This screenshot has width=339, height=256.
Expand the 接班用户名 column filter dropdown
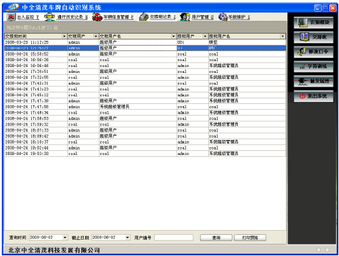pyautogui.click(x=283, y=36)
